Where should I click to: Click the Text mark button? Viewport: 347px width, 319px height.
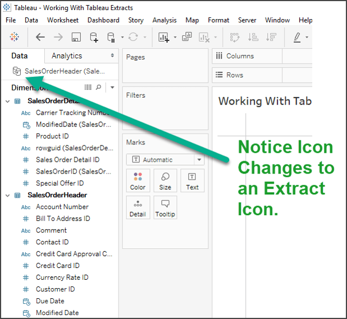click(x=192, y=181)
